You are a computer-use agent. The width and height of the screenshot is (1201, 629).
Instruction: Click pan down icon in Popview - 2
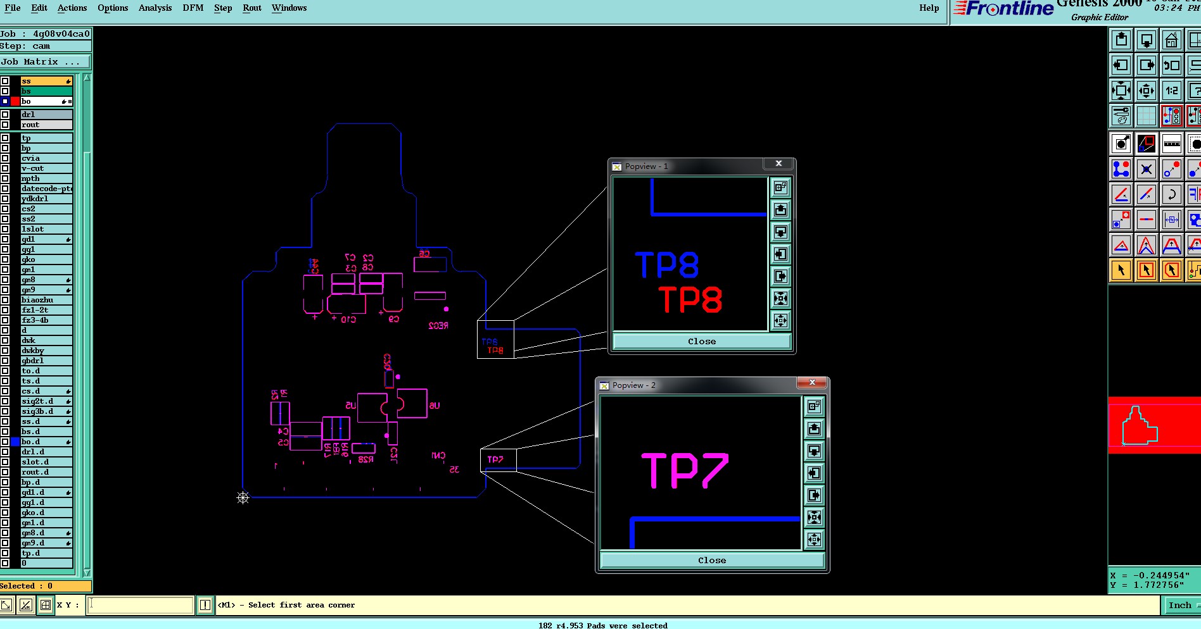point(815,451)
